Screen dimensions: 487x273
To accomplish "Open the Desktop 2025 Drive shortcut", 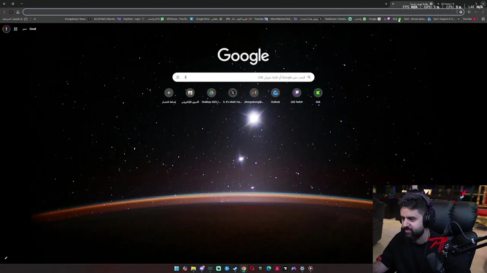I will pos(212,96).
